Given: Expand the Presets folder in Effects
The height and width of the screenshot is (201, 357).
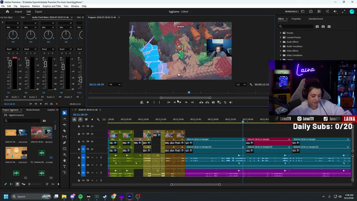Looking at the screenshot, I should coord(281,33).
